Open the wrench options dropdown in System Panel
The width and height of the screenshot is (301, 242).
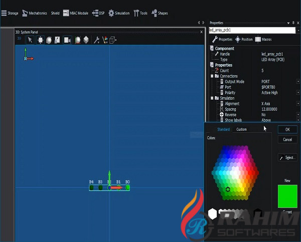[x=96, y=40]
